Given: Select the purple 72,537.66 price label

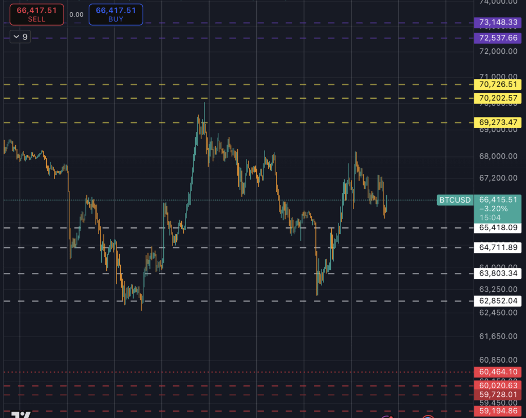Looking at the screenshot, I should 498,38.
